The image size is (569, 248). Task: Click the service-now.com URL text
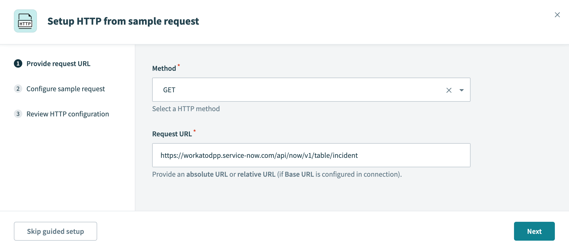259,155
